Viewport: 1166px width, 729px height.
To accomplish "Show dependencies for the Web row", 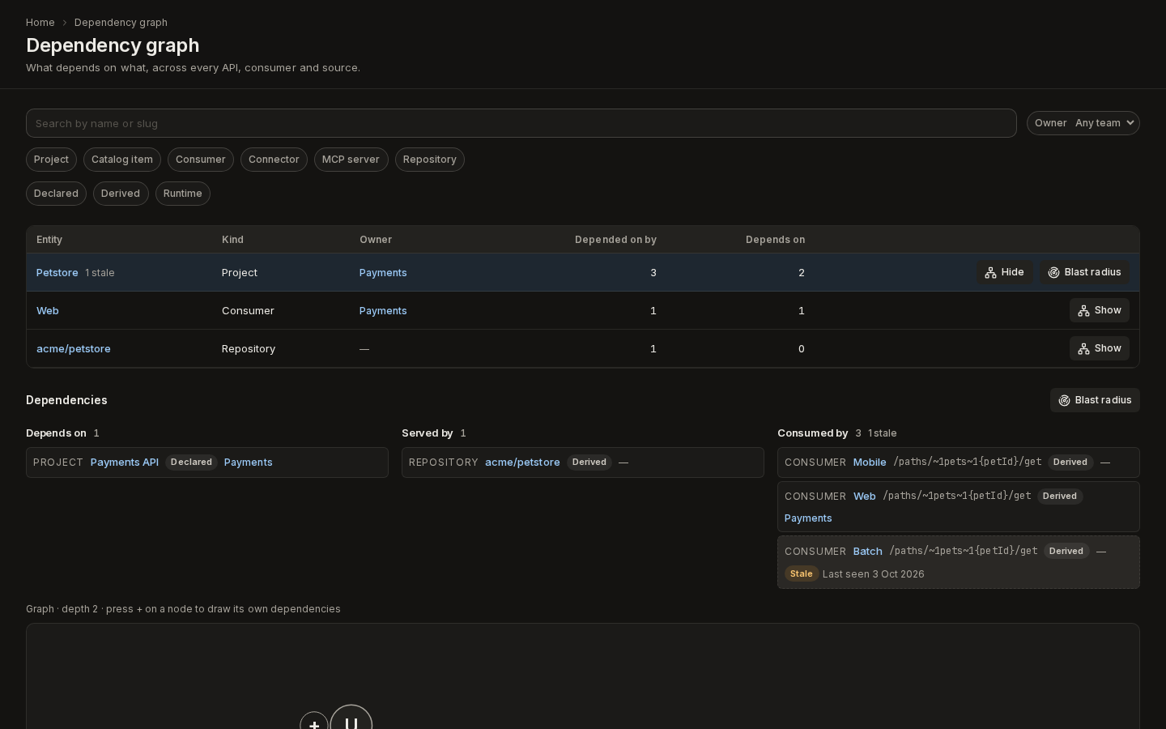I will tap(1100, 310).
